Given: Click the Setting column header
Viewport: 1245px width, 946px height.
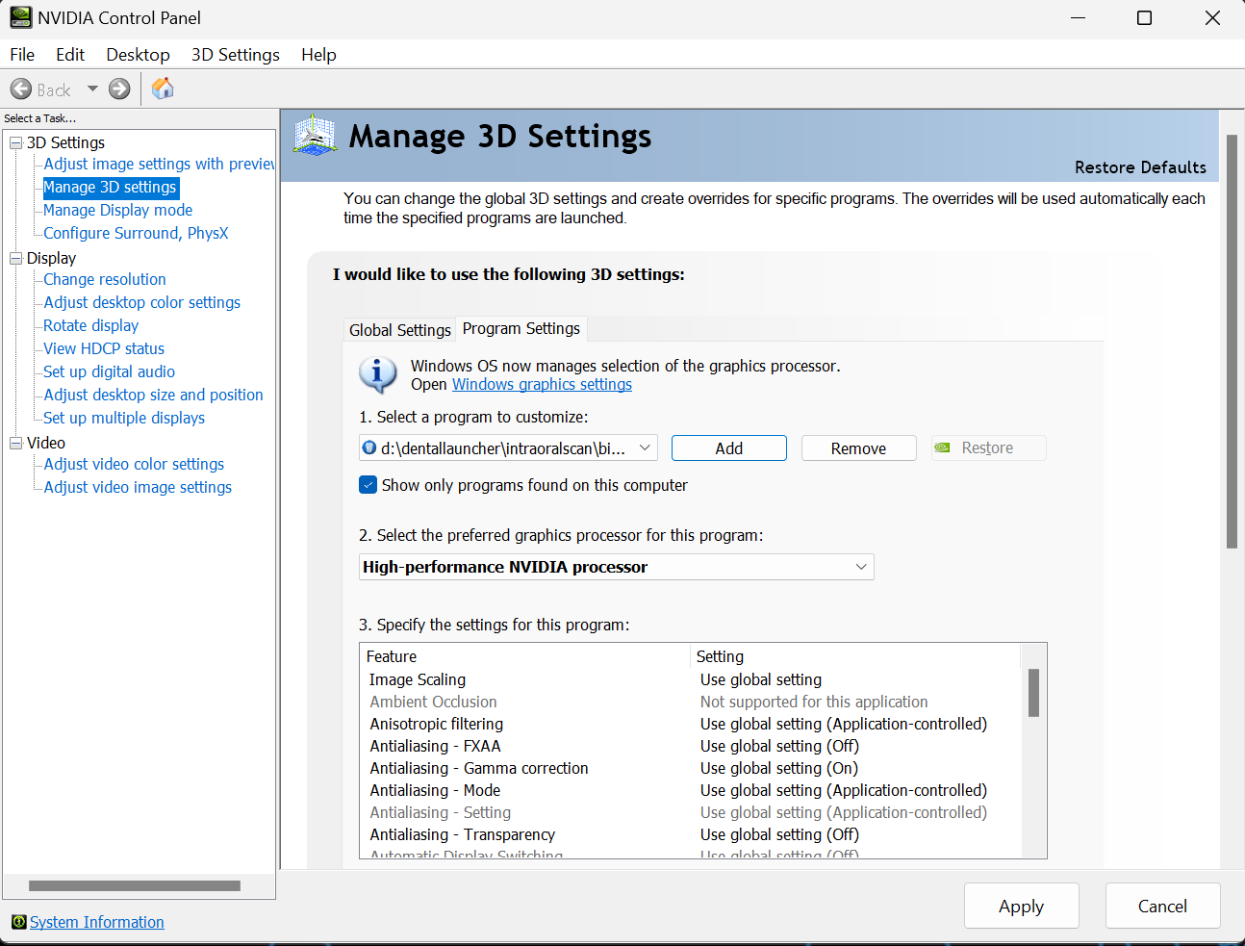Looking at the screenshot, I should tap(855, 656).
